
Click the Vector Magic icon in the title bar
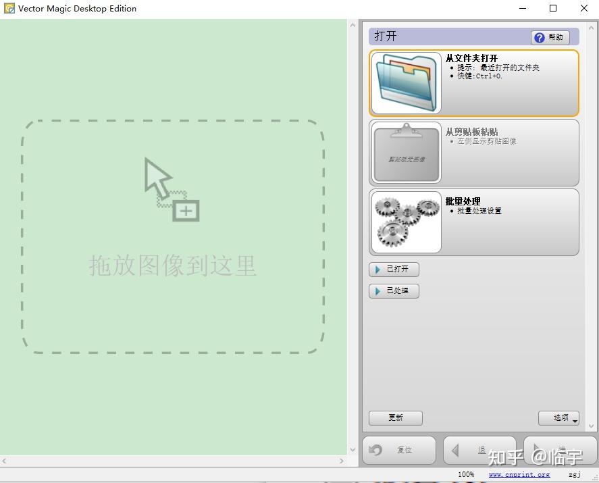(x=9, y=8)
